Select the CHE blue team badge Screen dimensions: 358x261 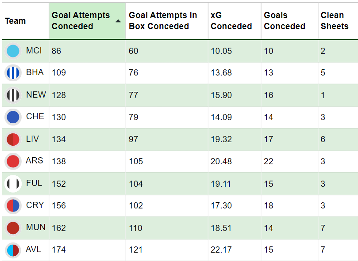[x=13, y=117]
